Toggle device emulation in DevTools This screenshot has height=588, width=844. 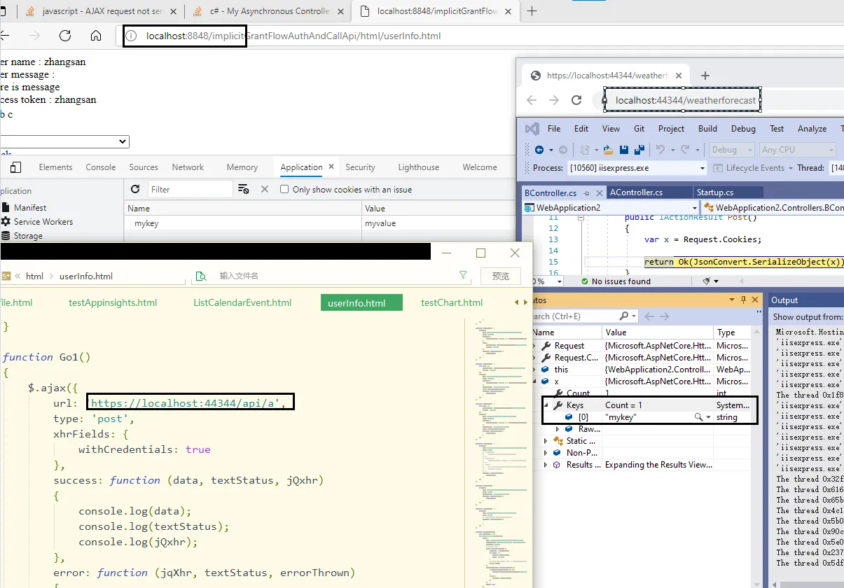coord(15,167)
